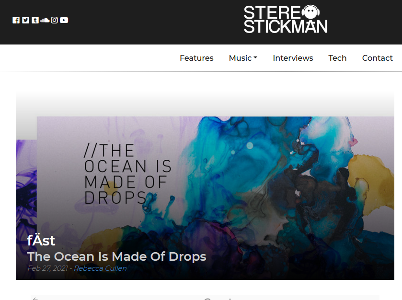This screenshot has height=300, width=402.
Task: Click the Feb 27, 2021 post date
Action: tap(48, 268)
